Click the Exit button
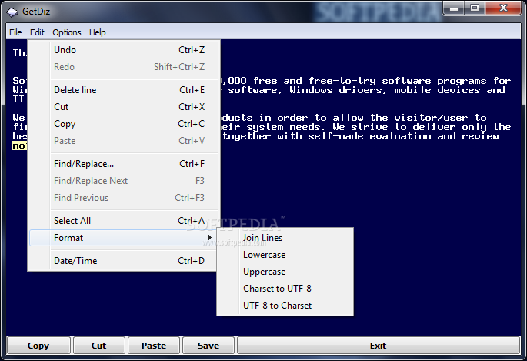 (379, 346)
